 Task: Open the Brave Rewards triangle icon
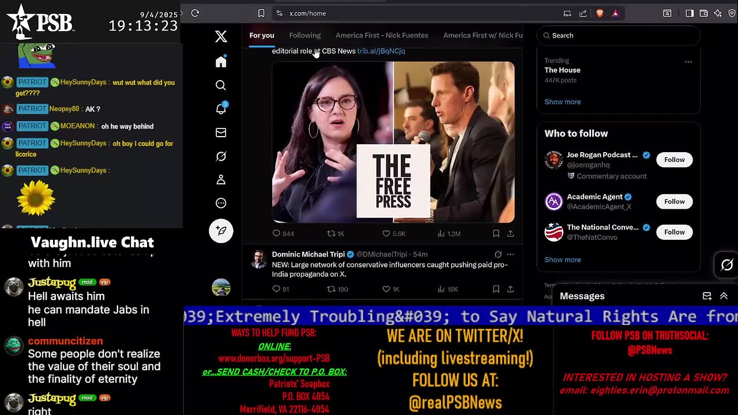pos(615,13)
